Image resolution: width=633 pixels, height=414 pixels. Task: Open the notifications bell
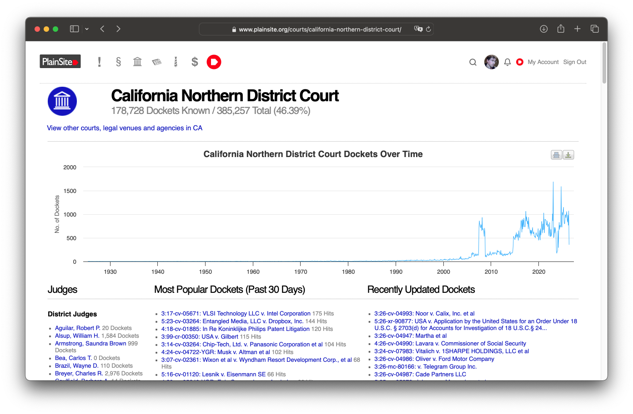pyautogui.click(x=507, y=62)
